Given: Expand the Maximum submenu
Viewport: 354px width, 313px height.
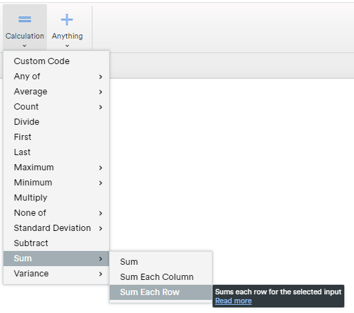Looking at the screenshot, I should pyautogui.click(x=56, y=168).
